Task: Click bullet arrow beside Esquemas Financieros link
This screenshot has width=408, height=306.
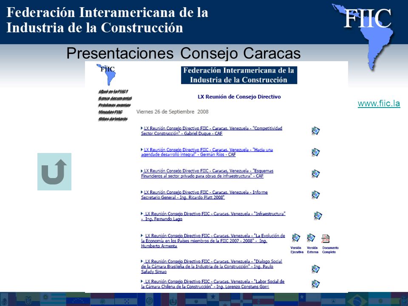Action: tap(142, 171)
